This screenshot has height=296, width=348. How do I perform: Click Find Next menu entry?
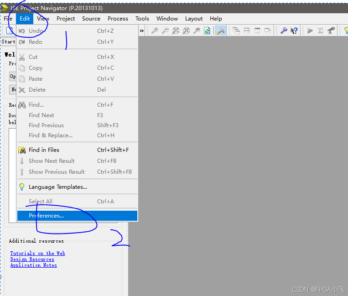pyautogui.click(x=77, y=115)
